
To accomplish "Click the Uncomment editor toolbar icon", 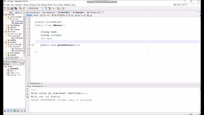I will (91, 15).
